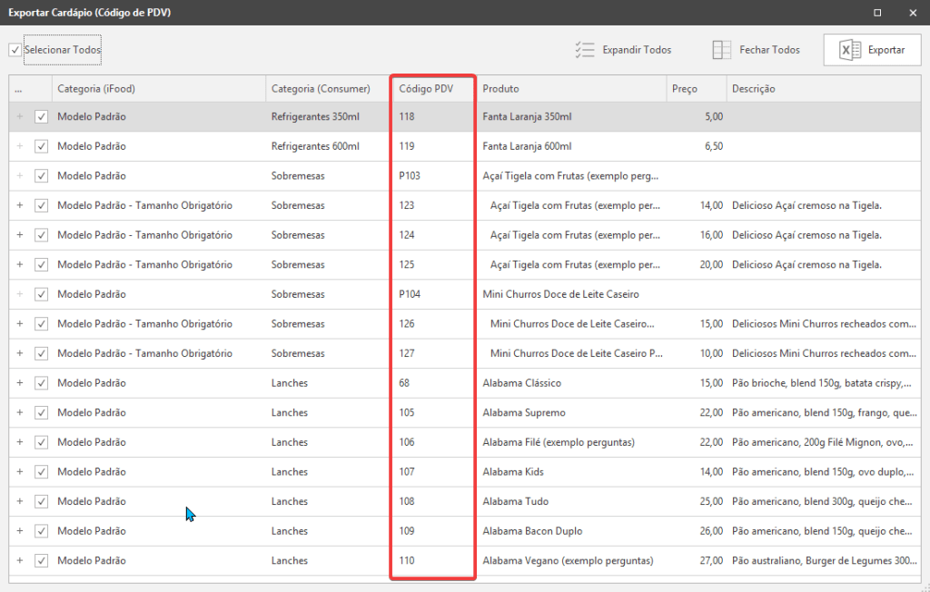Click the Exportar button label
The height and width of the screenshot is (592, 930).
click(x=886, y=50)
